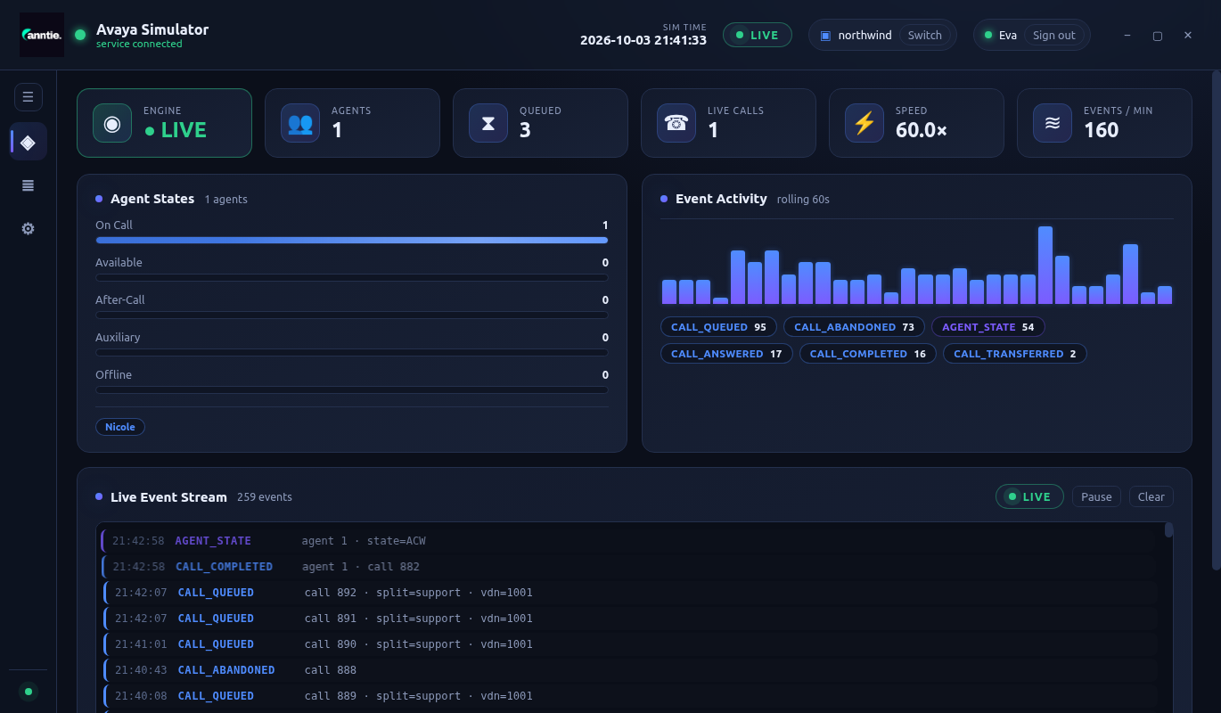Screen dimensions: 1221x713
Task: Click the sim time 2026-10-03 21:41:33
Action: tap(643, 40)
